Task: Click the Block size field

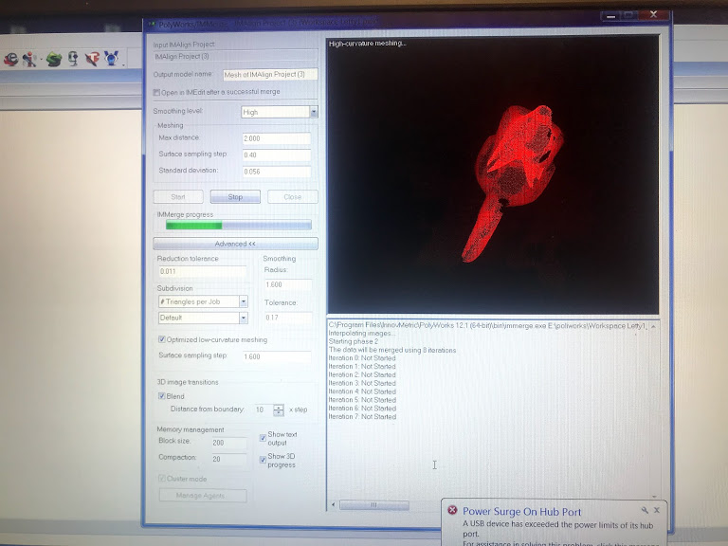Action: 228,443
